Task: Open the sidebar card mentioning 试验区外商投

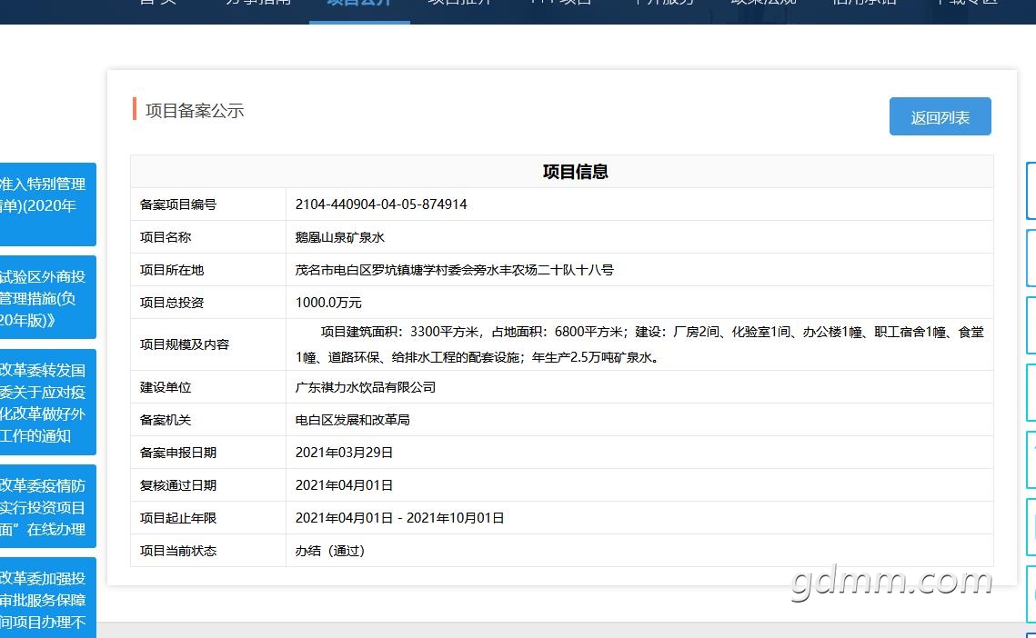Action: point(47,297)
